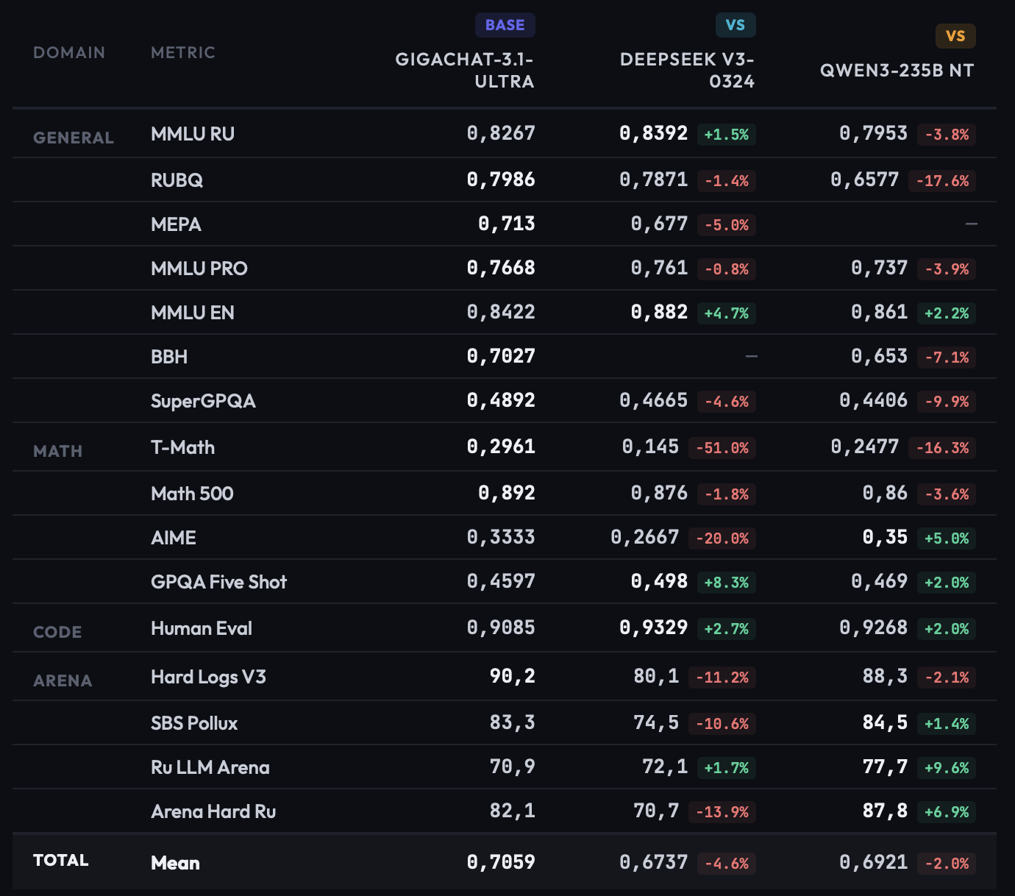Select the red -4.6% badge in the Mean row

[x=726, y=864]
